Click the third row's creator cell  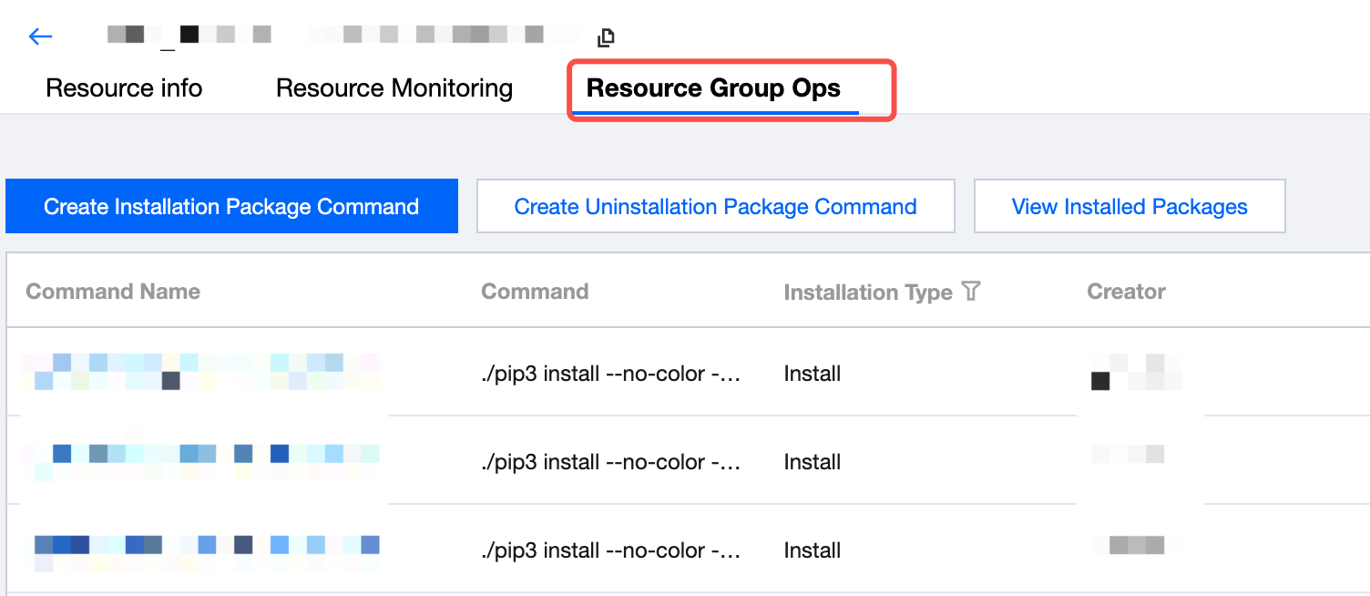[x=1137, y=546]
